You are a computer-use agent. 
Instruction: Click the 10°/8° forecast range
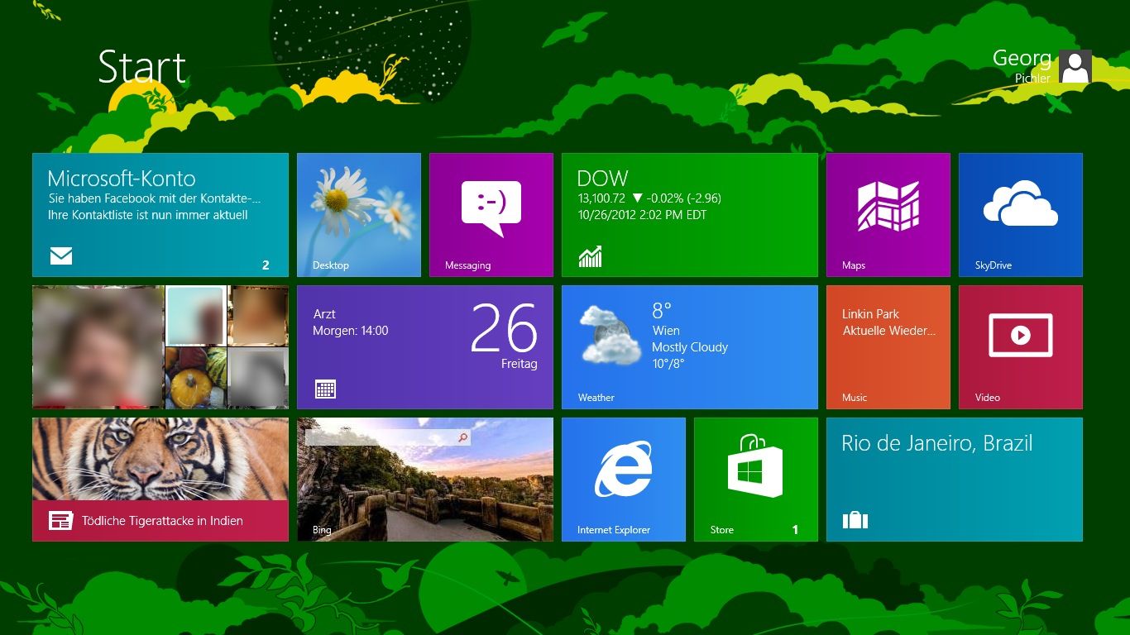[668, 364]
